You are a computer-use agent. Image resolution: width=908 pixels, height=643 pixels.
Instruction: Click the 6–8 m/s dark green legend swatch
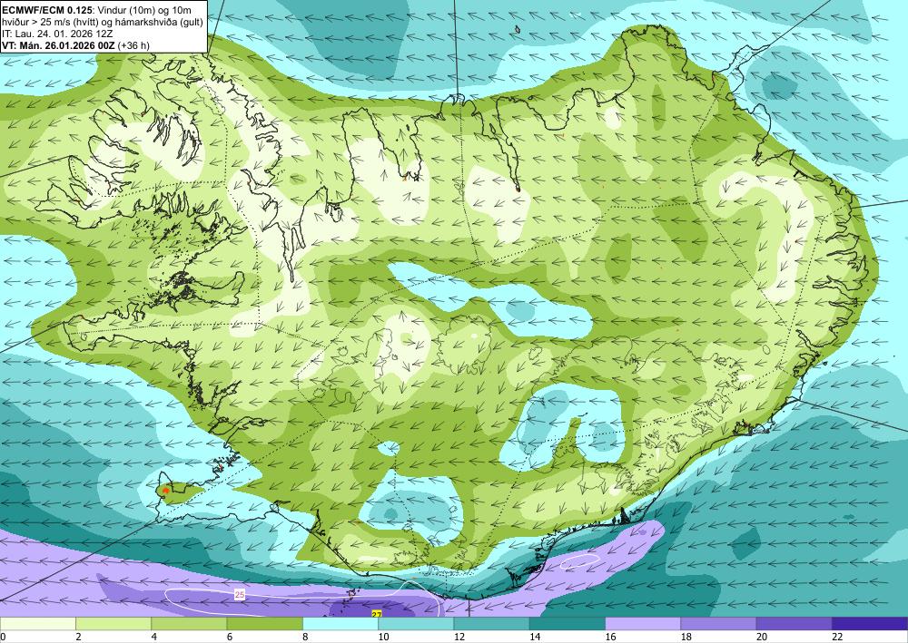[x=264, y=624]
